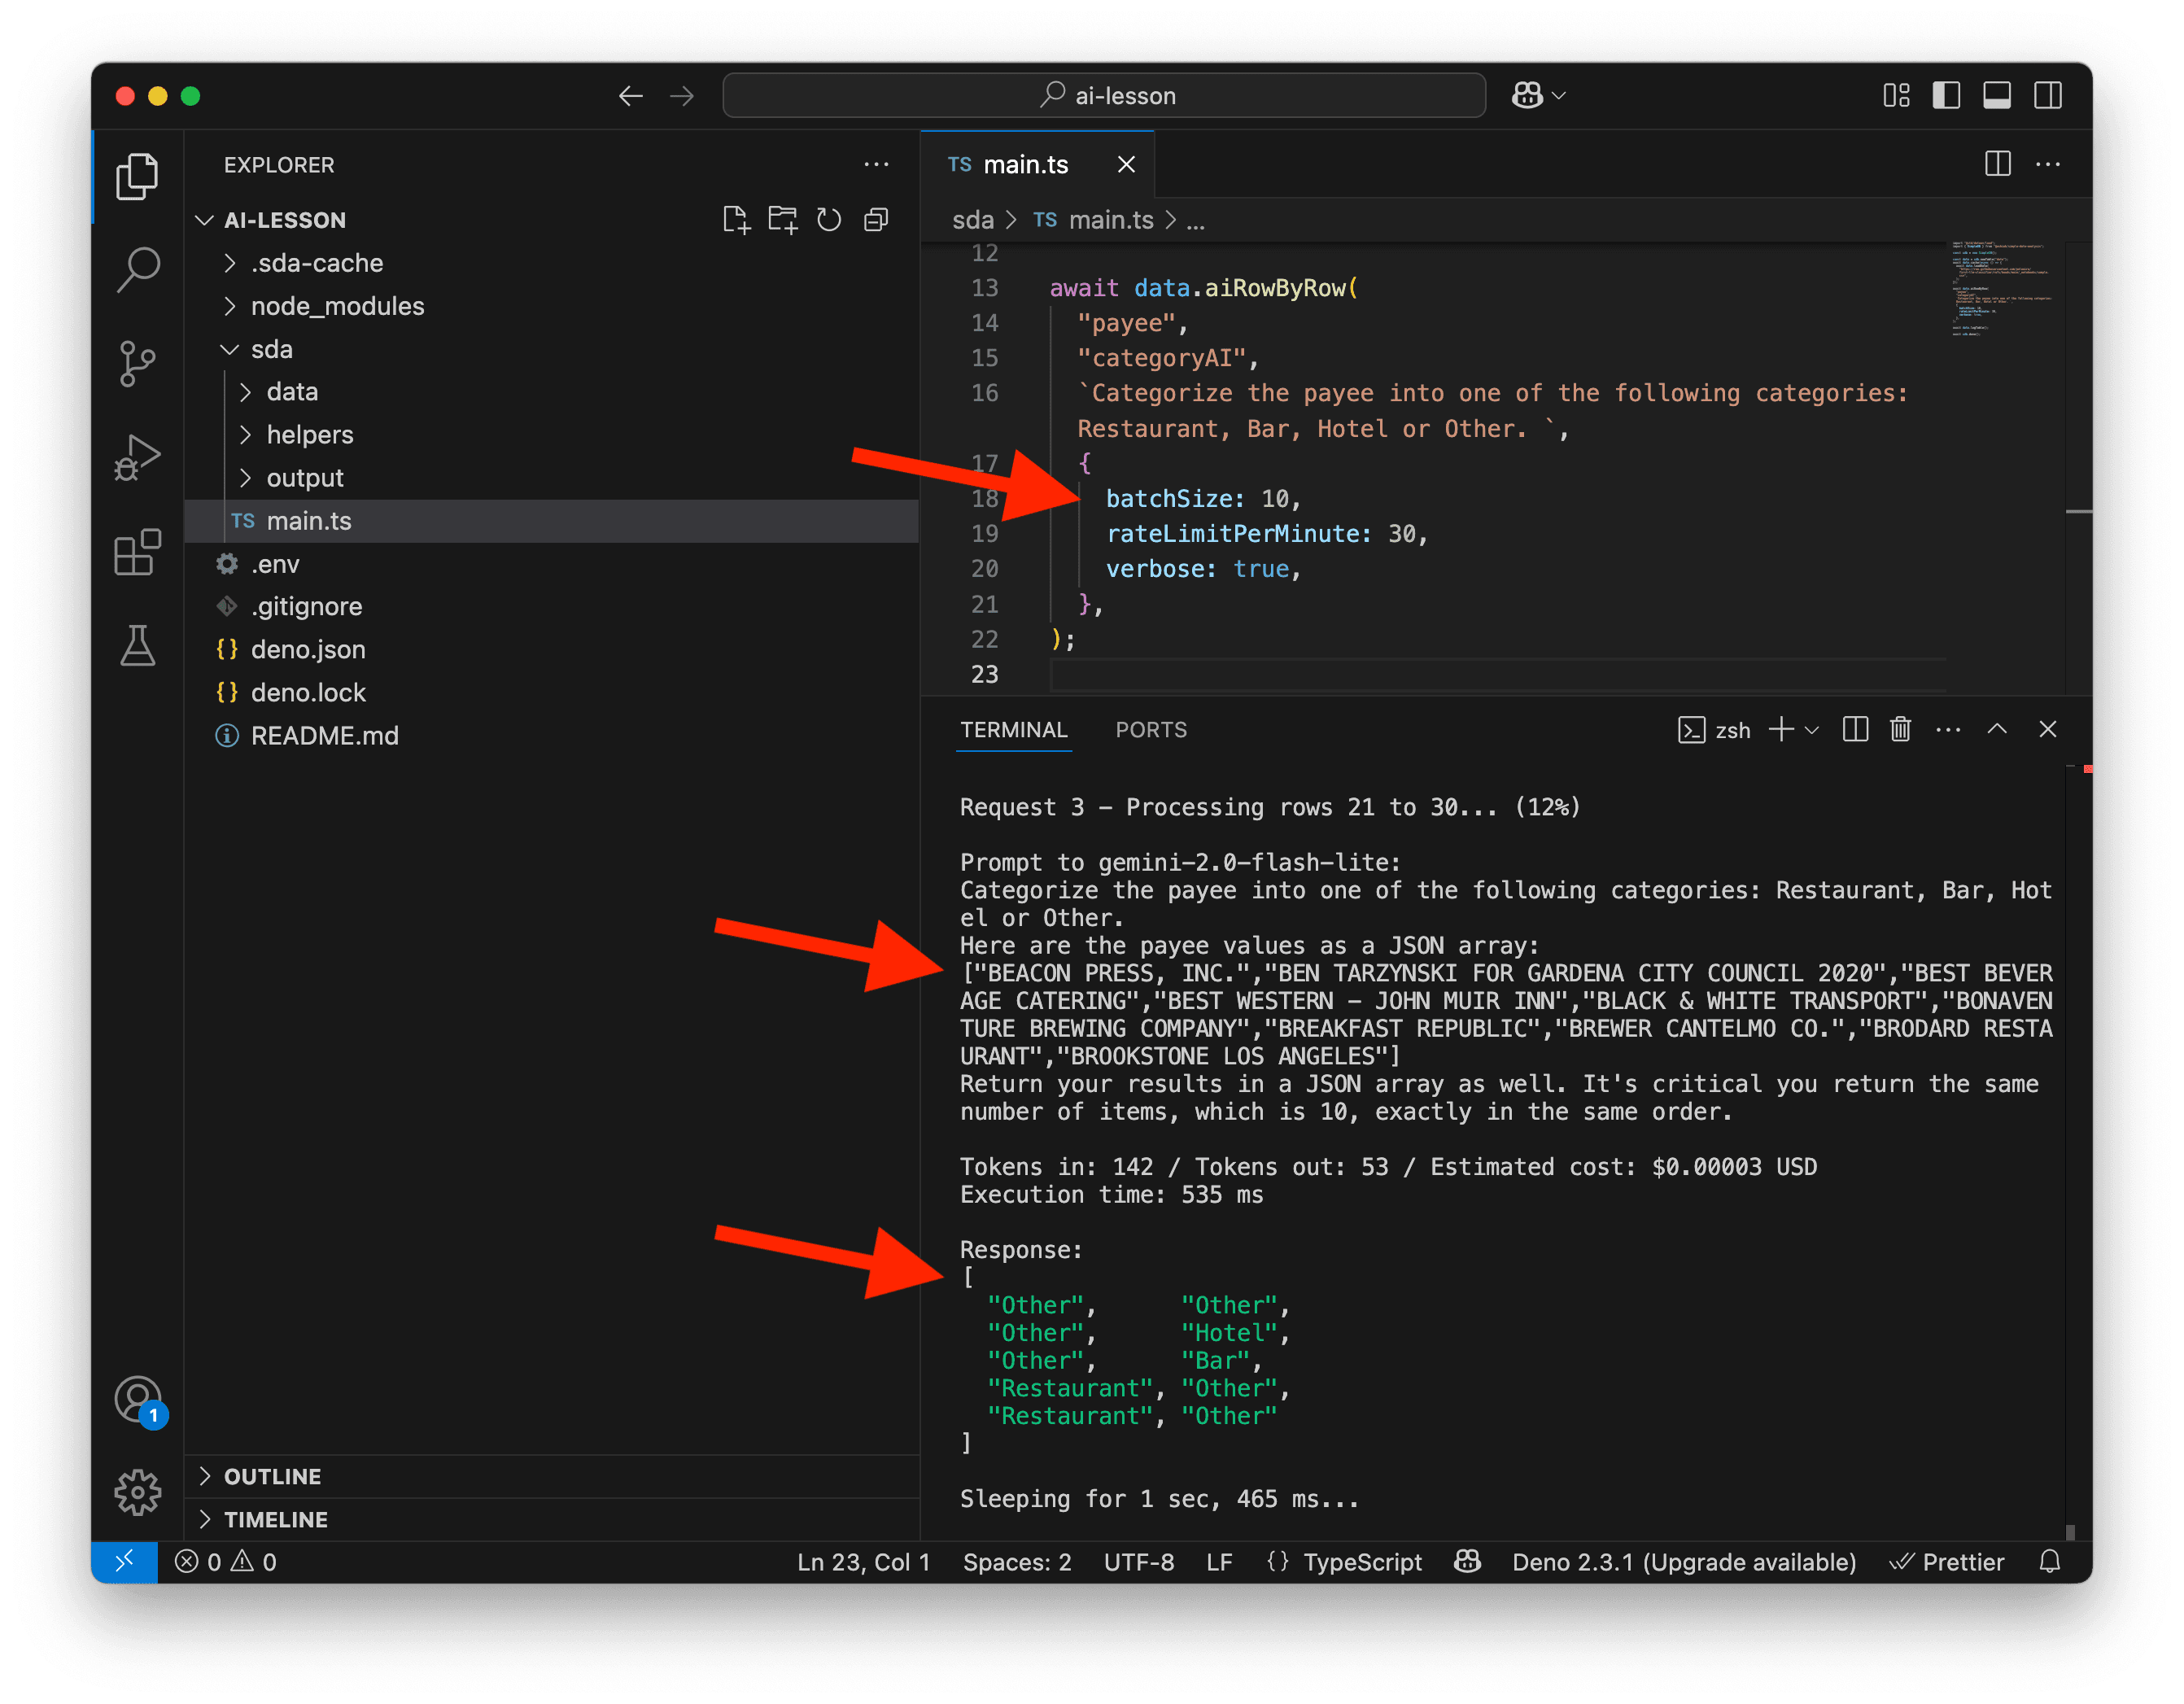Click the Prettier status item
Image resolution: width=2184 pixels, height=1704 pixels.
[x=1946, y=1562]
